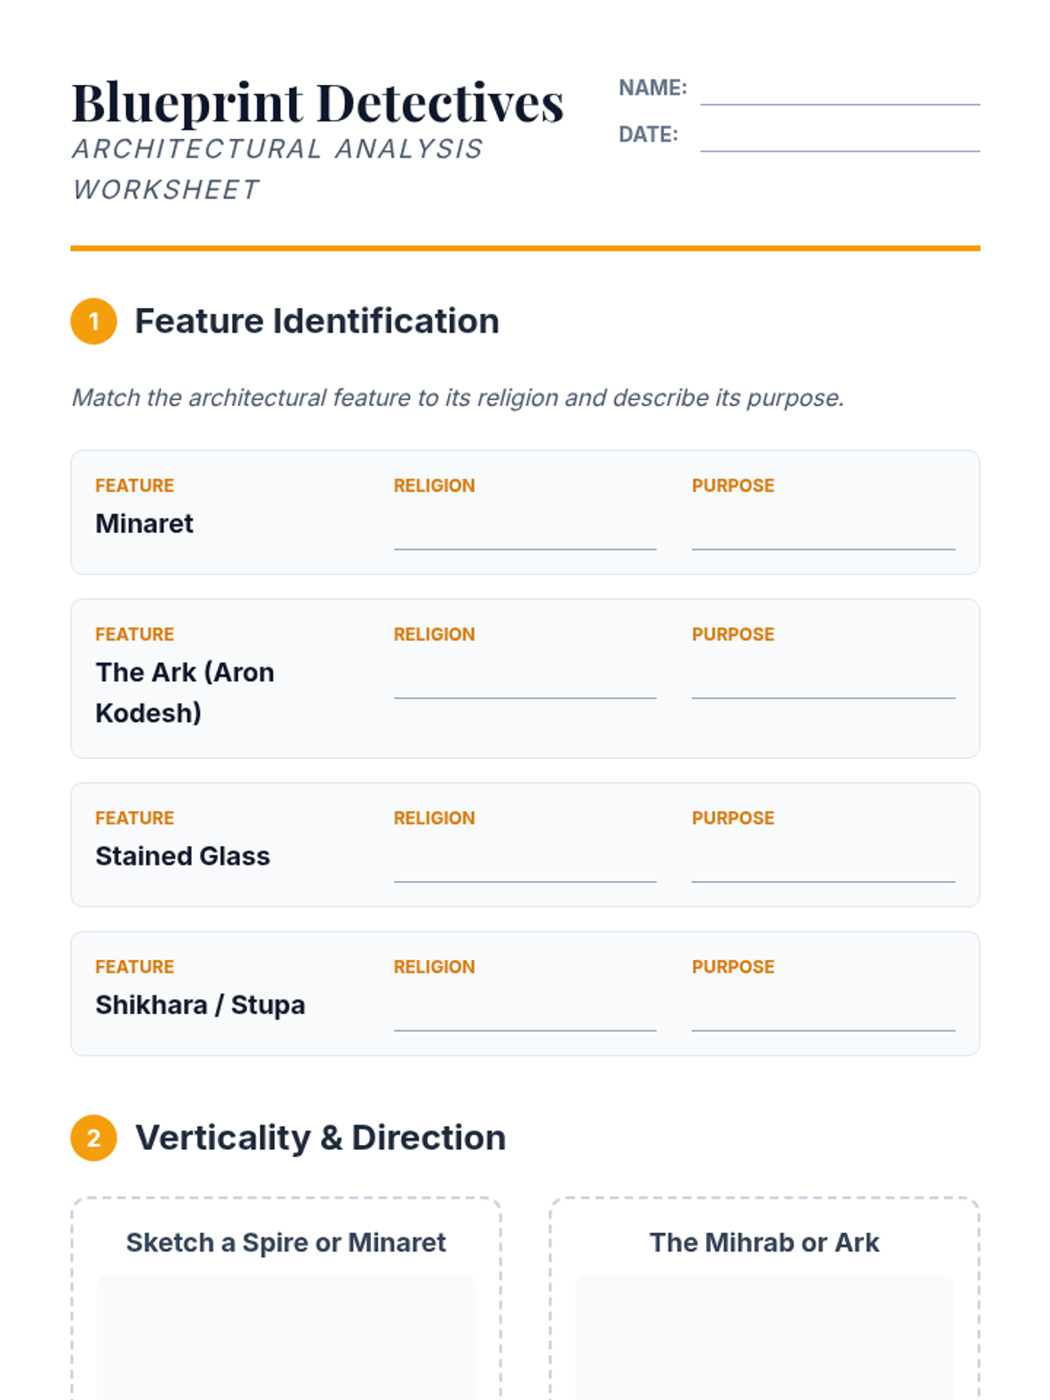Click the orange number 1 section badge

point(94,321)
